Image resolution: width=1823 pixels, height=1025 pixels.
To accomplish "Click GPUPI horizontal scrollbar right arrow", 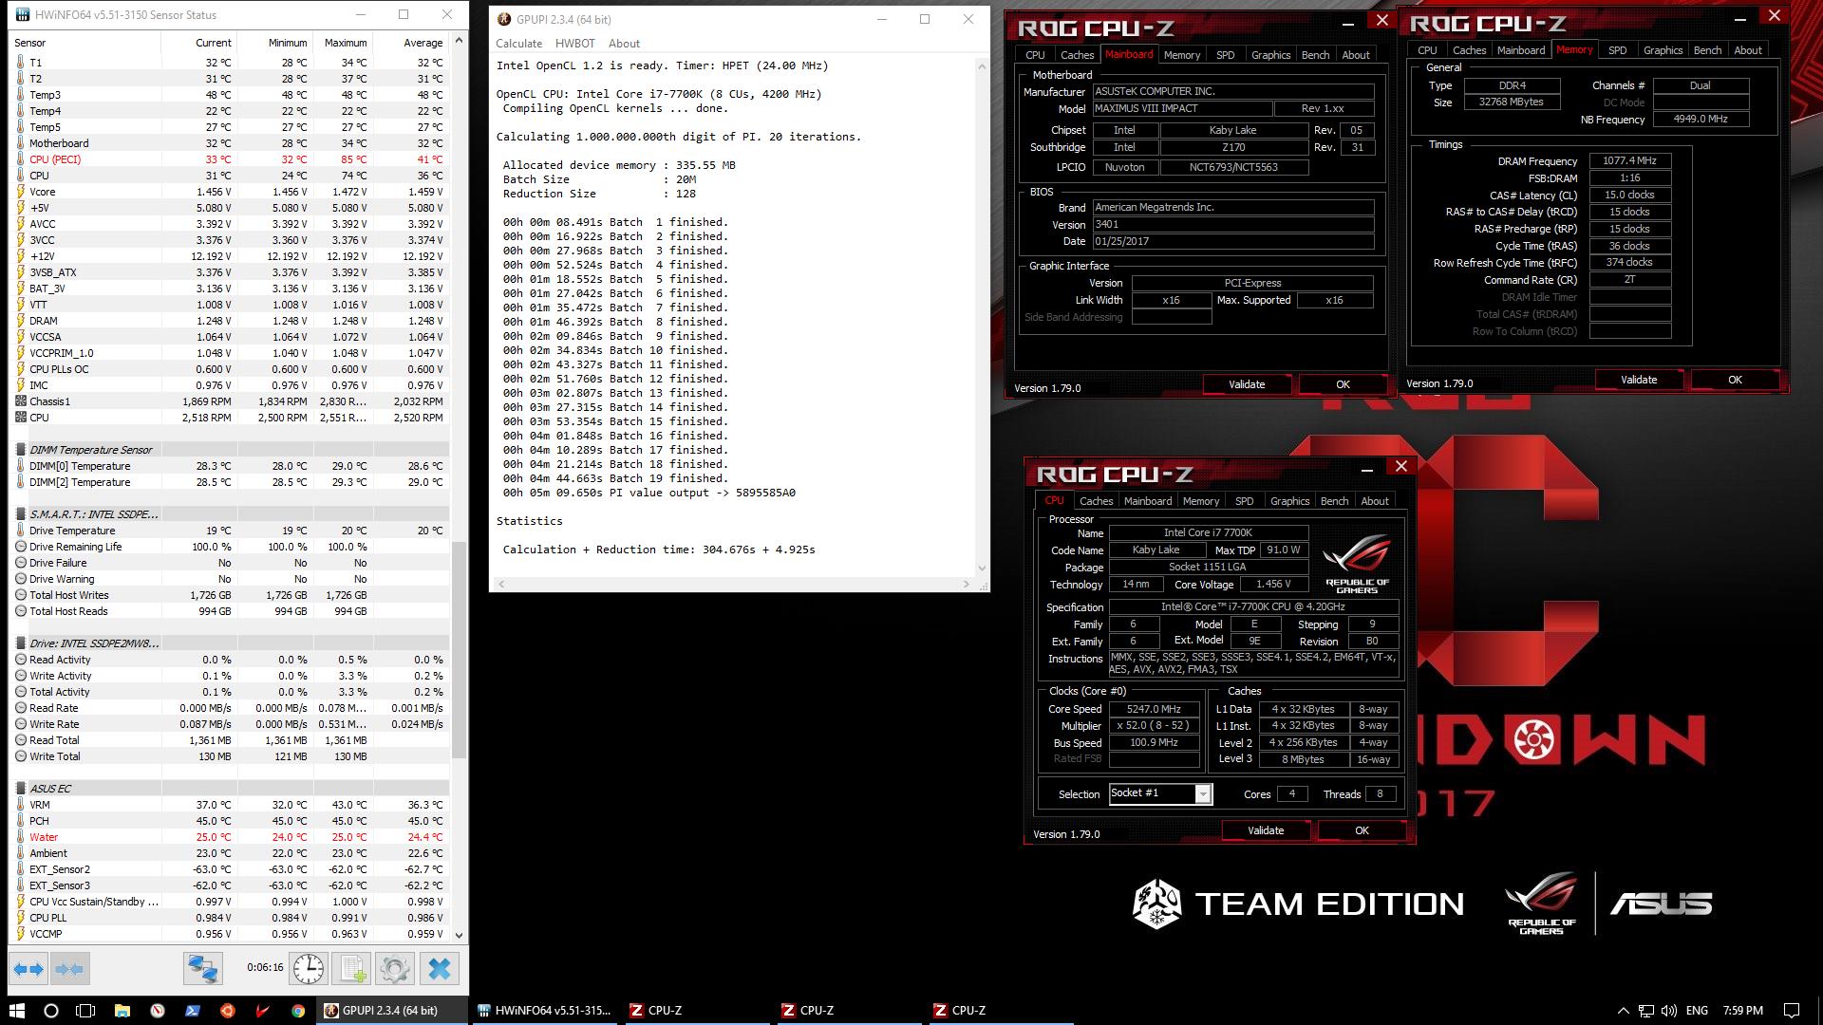I will tap(967, 584).
